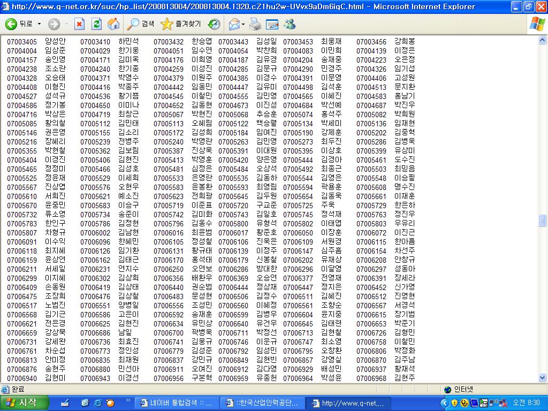This screenshot has height=411, width=548.
Task: Click the Edit page toolbar icon
Action: [272, 24]
